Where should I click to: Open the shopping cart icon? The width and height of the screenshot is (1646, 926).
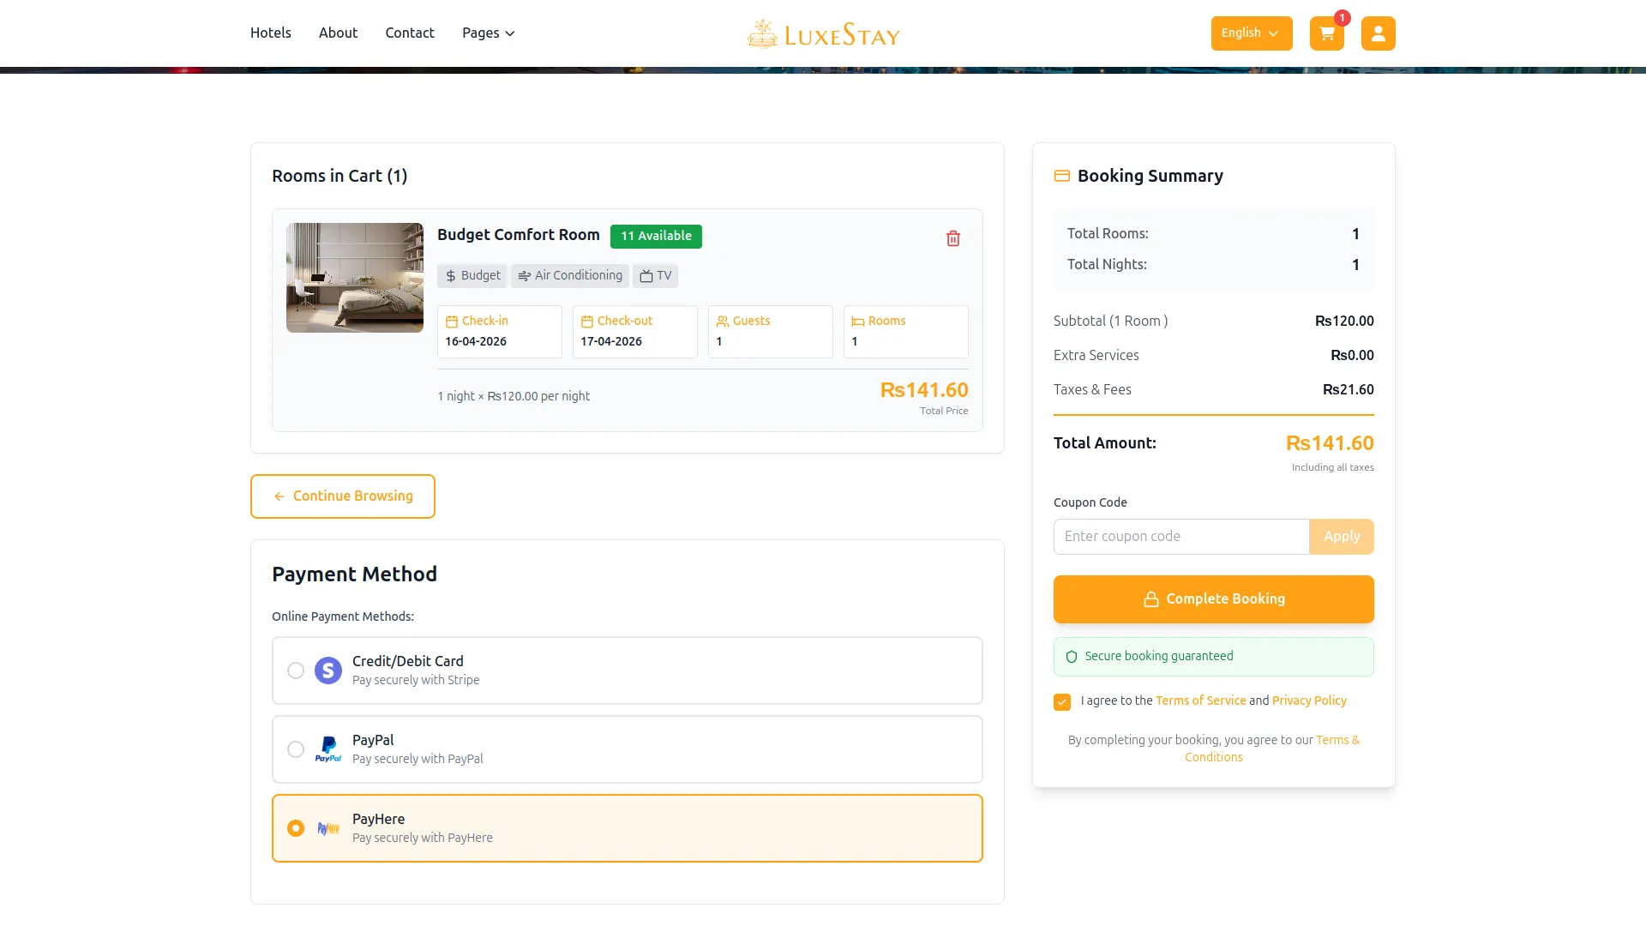pos(1326,33)
